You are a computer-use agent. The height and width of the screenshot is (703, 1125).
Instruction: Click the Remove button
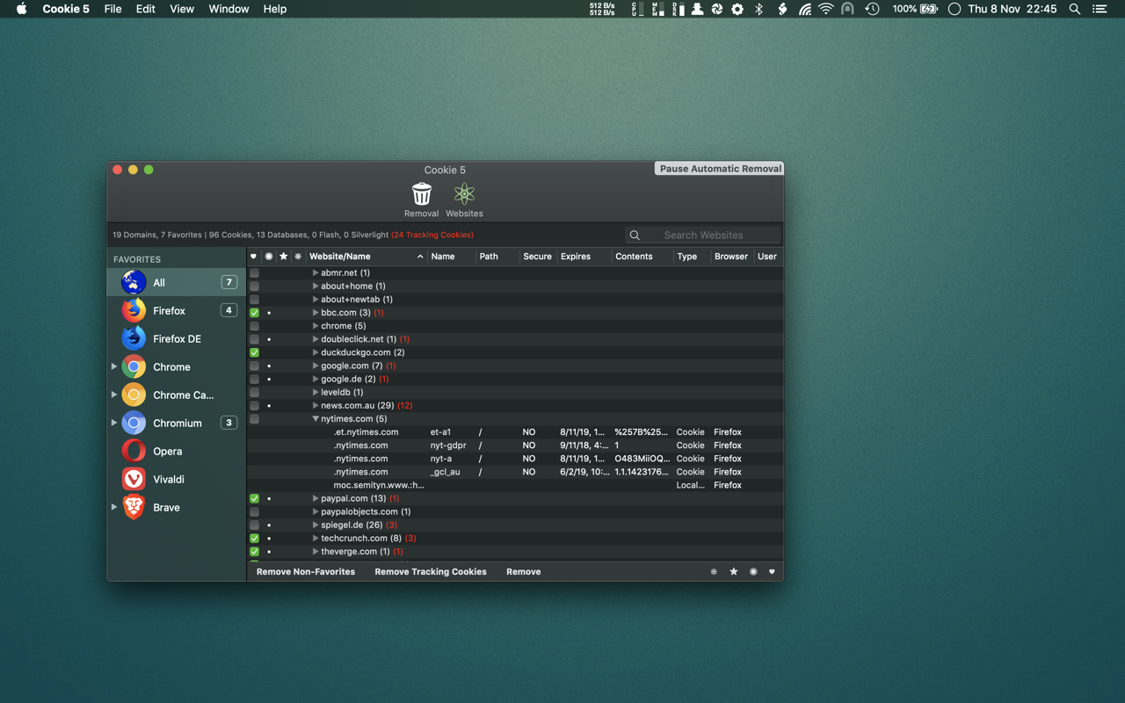click(x=524, y=571)
